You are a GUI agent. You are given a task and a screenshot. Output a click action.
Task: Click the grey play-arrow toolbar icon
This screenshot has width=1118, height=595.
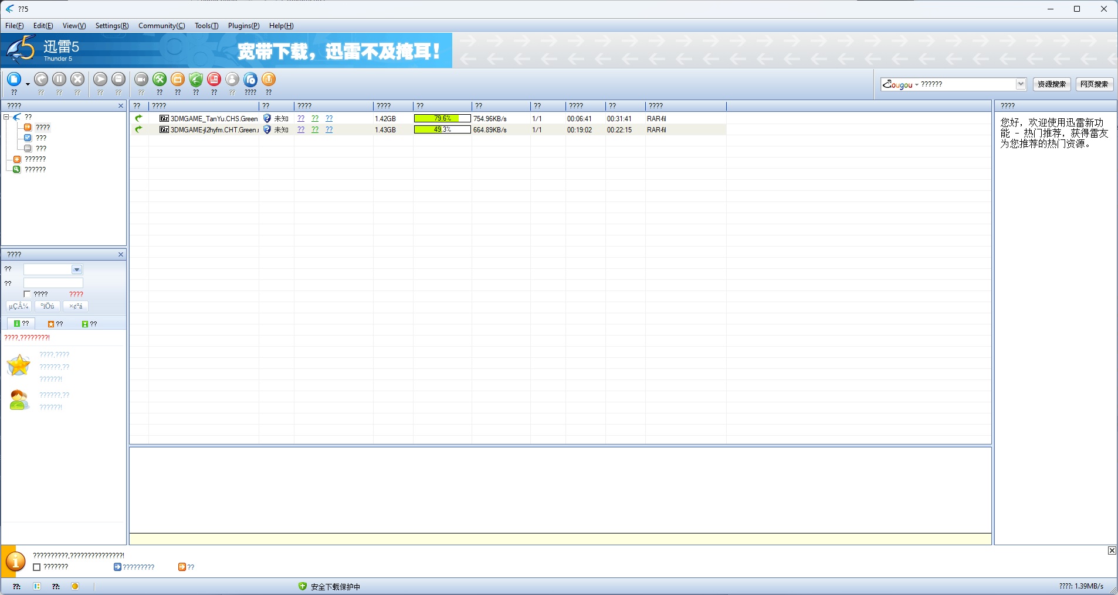point(100,79)
